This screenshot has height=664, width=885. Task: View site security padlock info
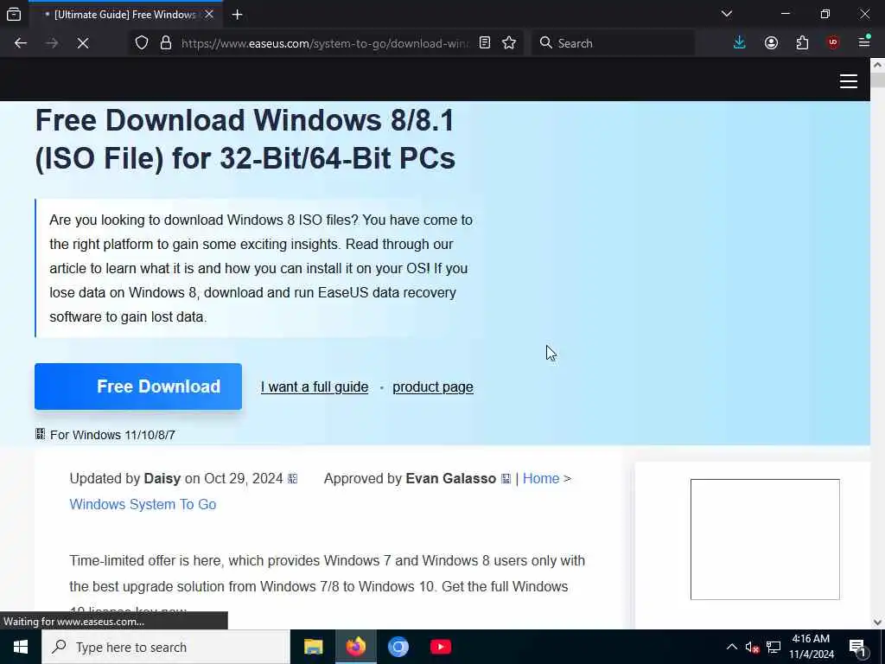[x=165, y=43]
